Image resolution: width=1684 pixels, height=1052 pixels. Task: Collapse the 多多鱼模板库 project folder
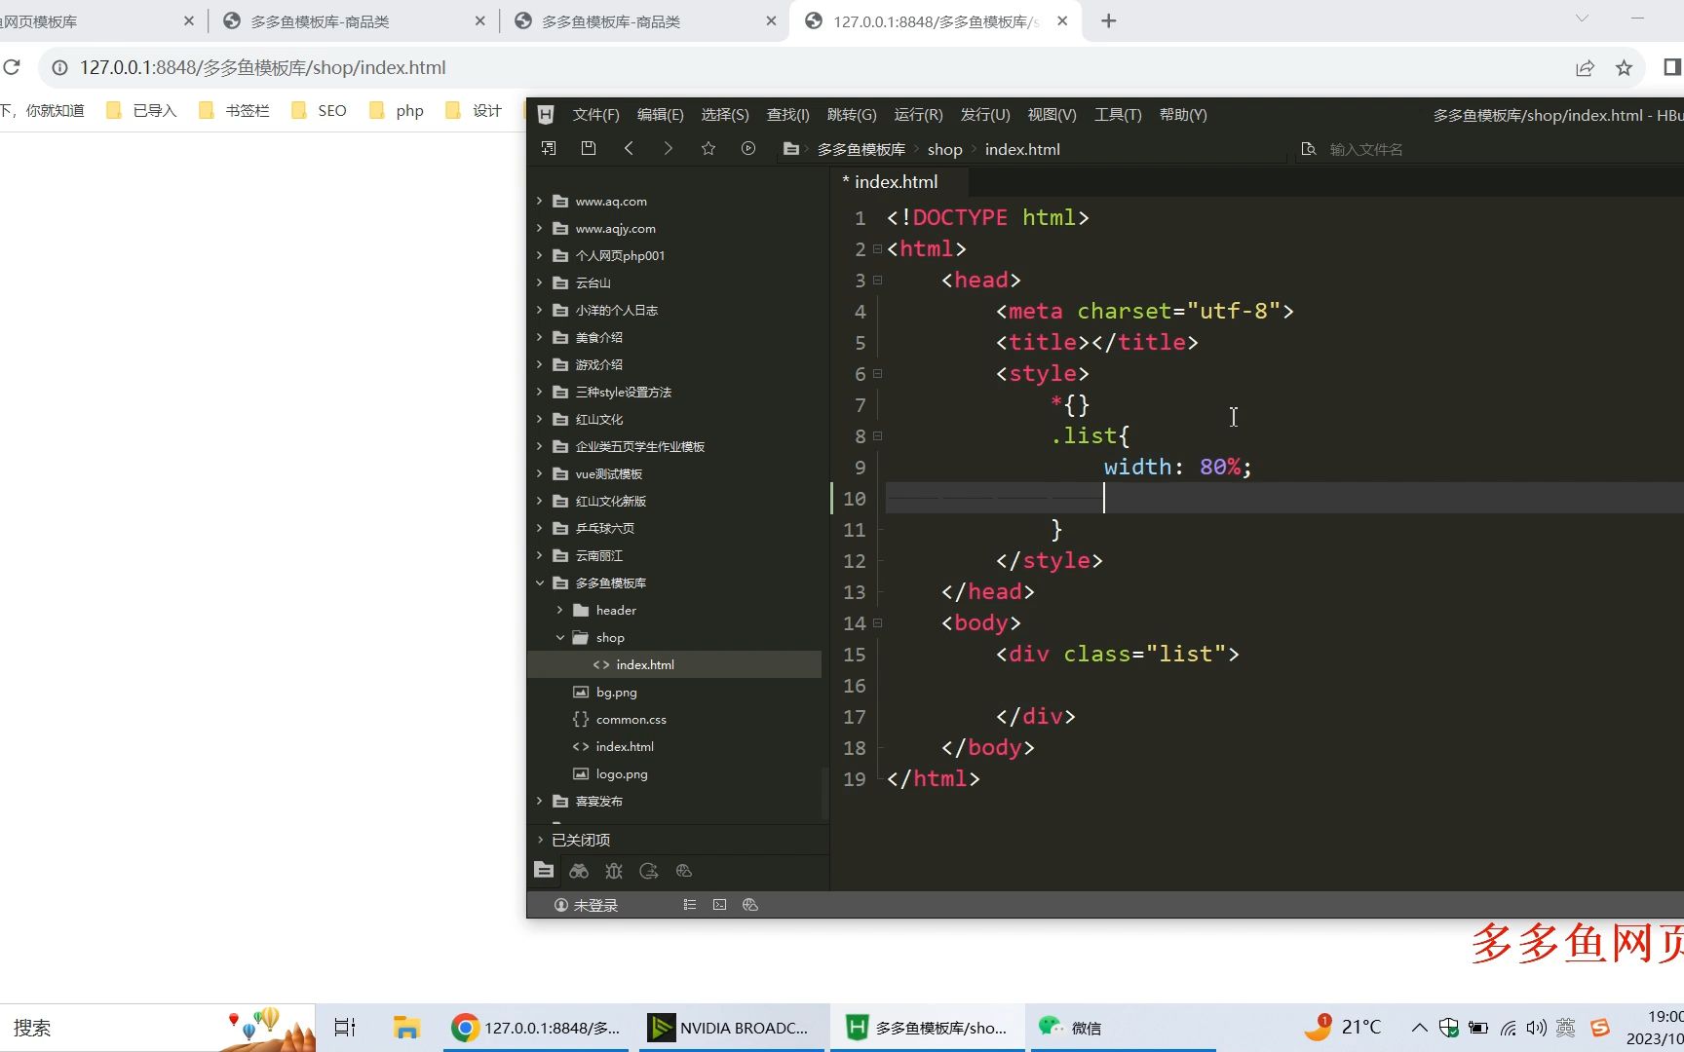[539, 582]
